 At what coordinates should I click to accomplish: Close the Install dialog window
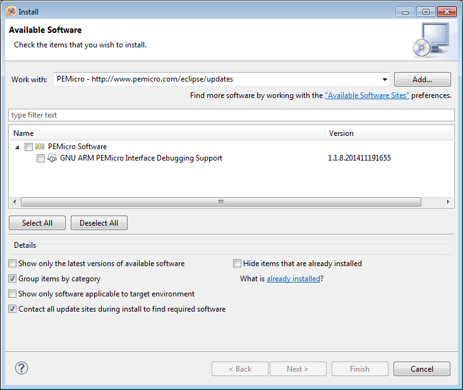click(x=447, y=12)
